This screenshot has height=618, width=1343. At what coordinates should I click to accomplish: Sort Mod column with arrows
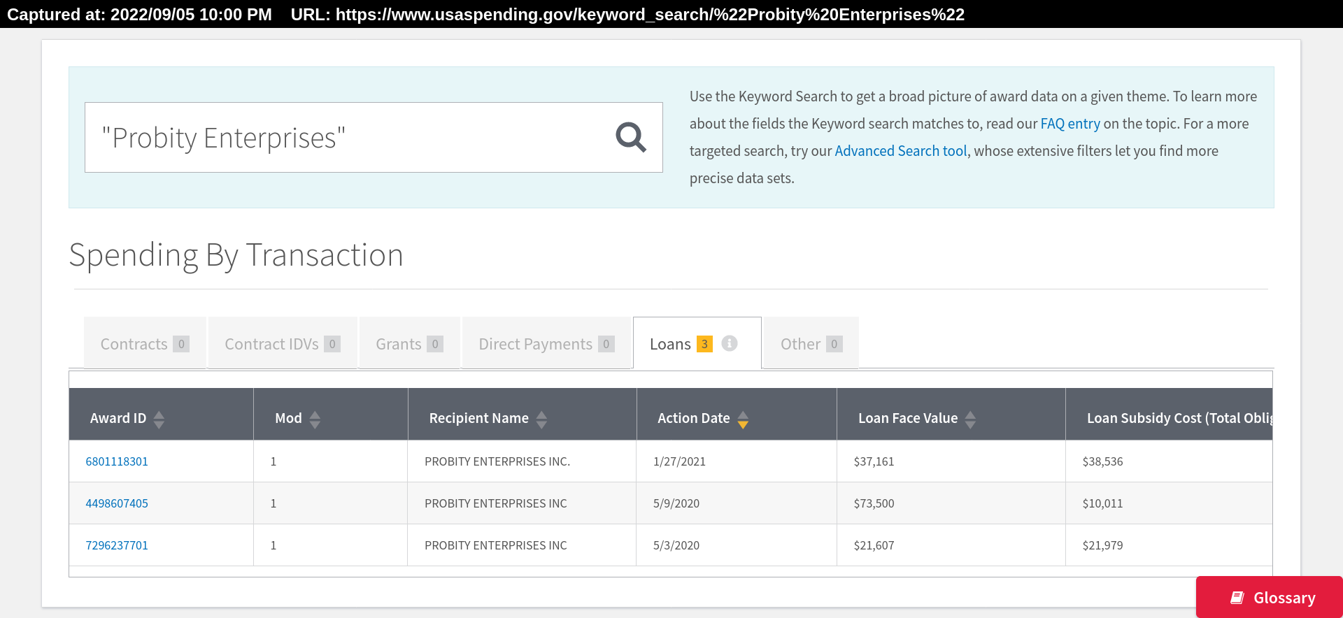315,419
